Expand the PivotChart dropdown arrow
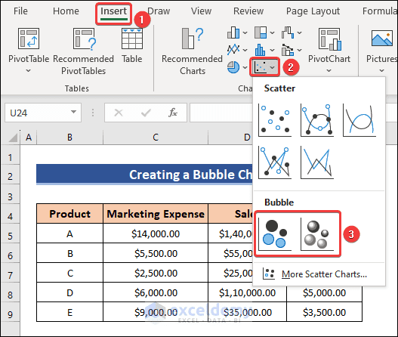 (x=329, y=70)
